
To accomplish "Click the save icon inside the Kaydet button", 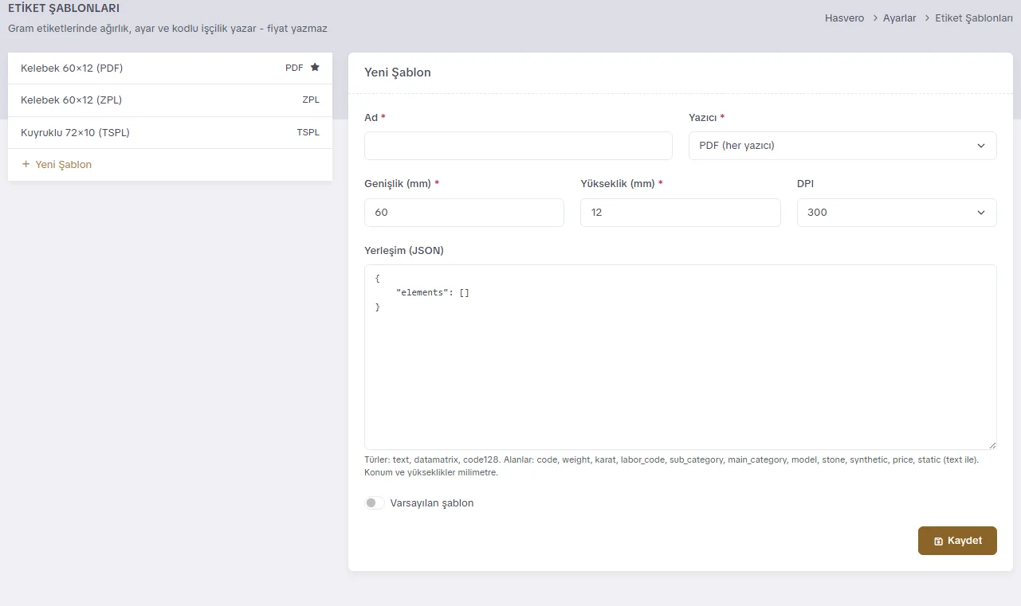I will [938, 541].
